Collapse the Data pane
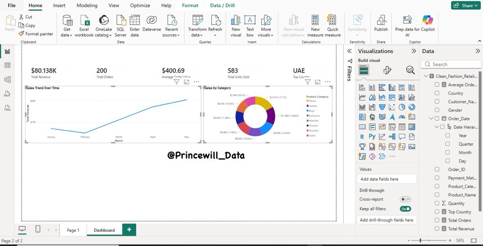Screen dimensions: 483x246 point(477,51)
